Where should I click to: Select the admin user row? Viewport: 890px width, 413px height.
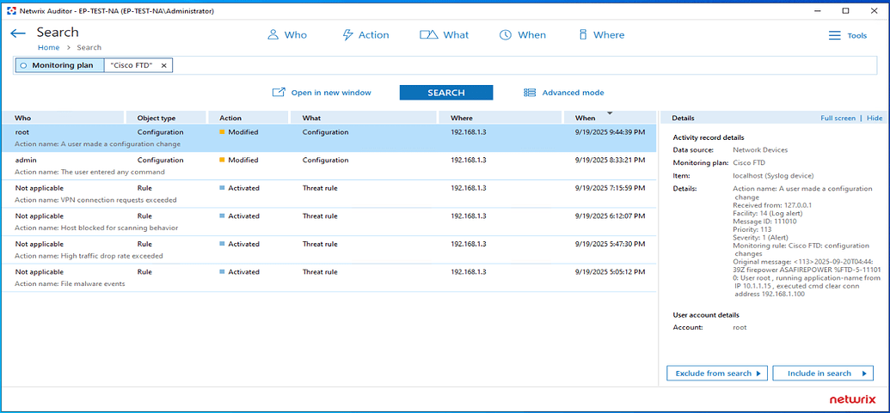[x=328, y=166]
